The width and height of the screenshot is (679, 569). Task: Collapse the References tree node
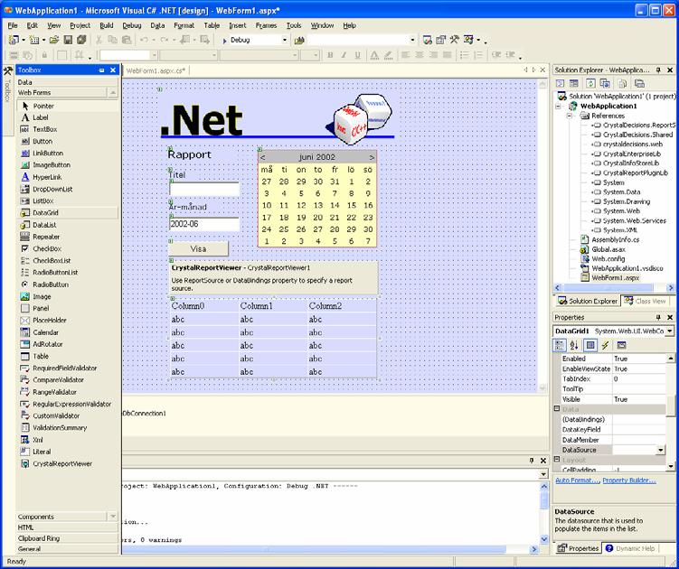(x=570, y=116)
